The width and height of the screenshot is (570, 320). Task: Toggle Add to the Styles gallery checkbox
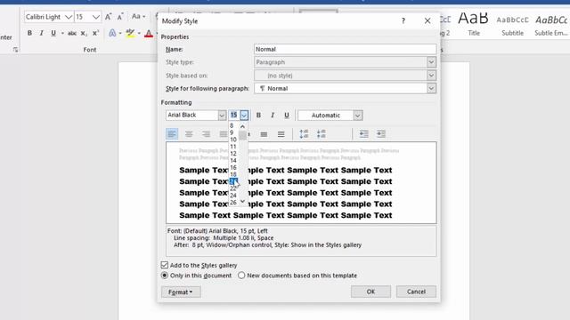click(165, 265)
